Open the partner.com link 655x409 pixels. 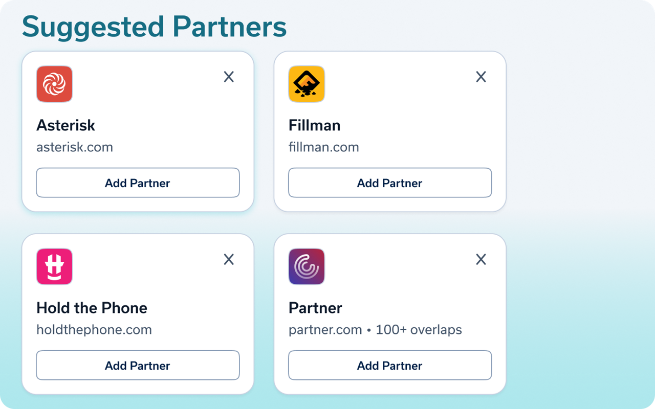pyautogui.click(x=325, y=330)
